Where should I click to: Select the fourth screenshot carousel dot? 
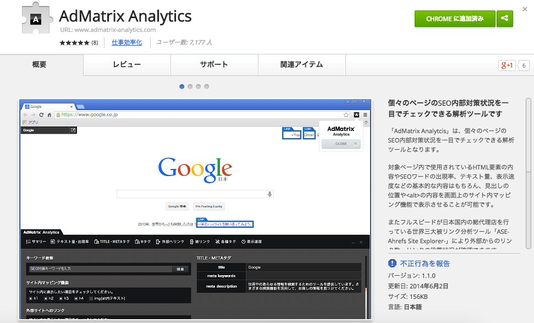pyautogui.click(x=206, y=86)
